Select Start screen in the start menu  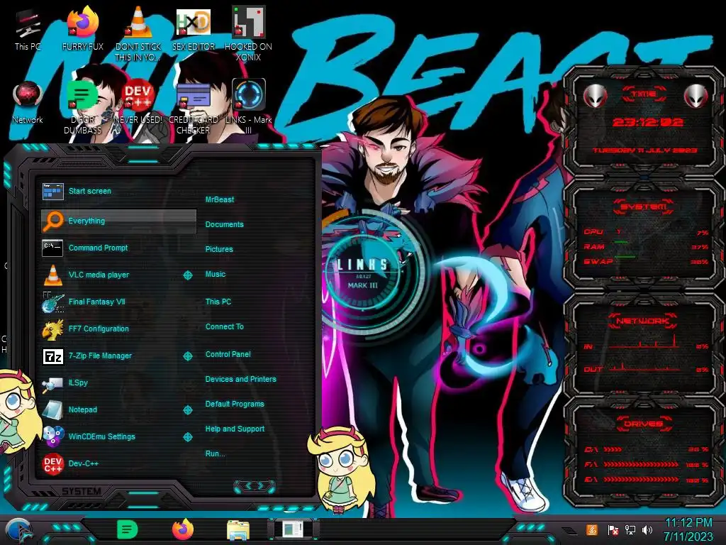[118, 191]
